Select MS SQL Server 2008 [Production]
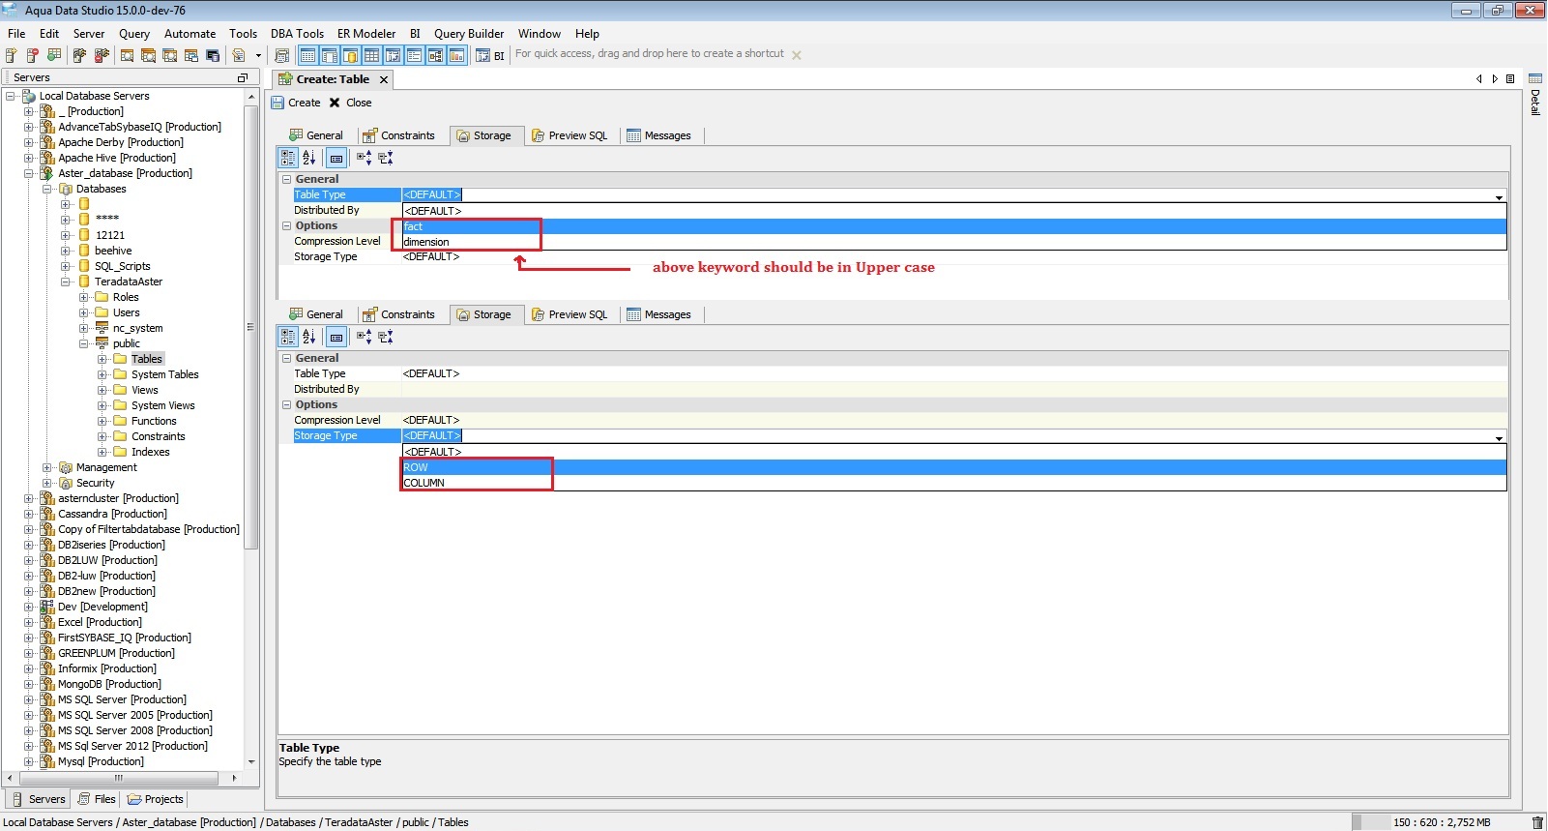The image size is (1548, 831). 135,730
